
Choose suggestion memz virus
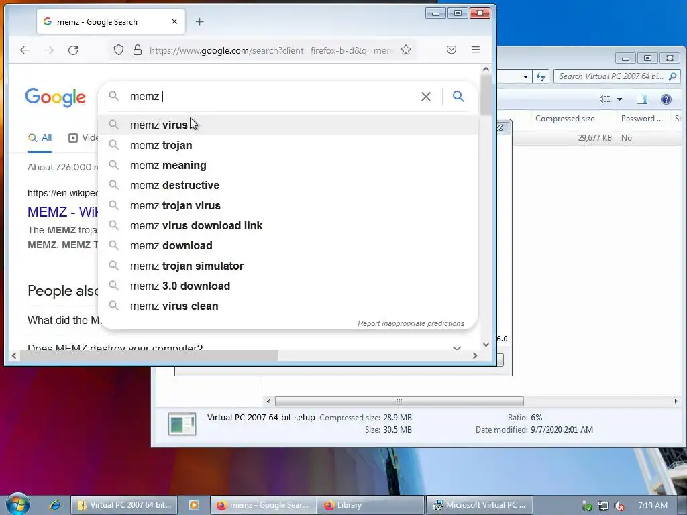[x=288, y=125]
